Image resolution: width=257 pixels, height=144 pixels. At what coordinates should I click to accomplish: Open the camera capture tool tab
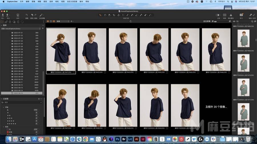coord(6,22)
